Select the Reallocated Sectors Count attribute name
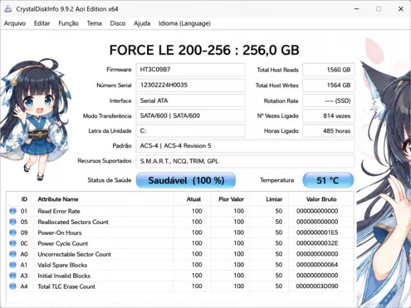Viewport: 411px width, 308px height. coord(73,222)
